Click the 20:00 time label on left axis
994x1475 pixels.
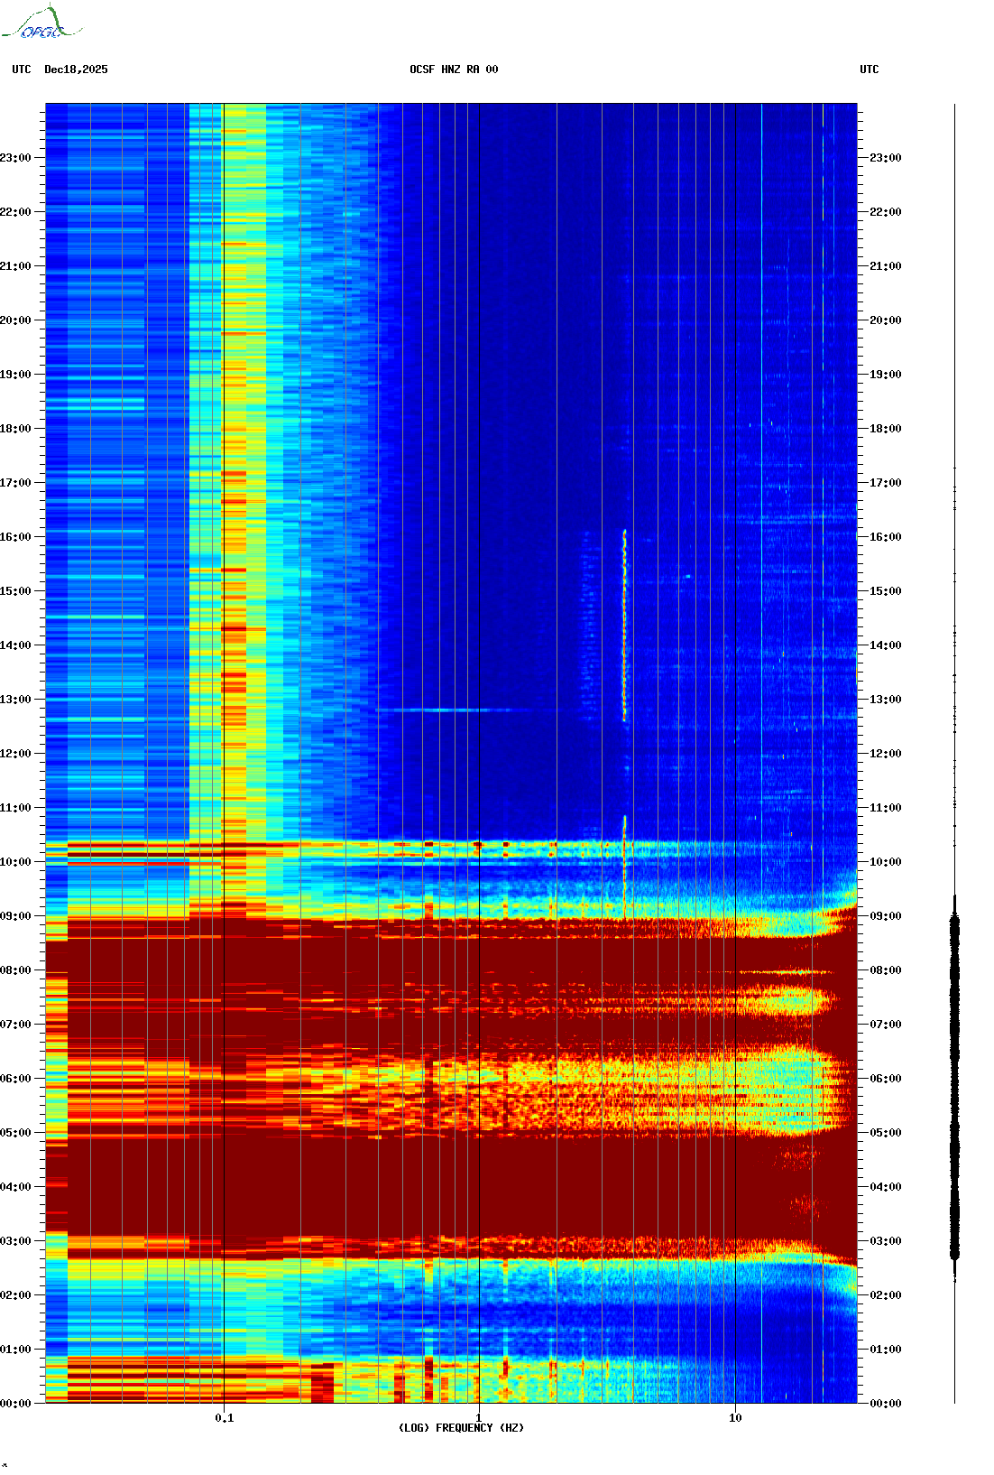pos(15,320)
